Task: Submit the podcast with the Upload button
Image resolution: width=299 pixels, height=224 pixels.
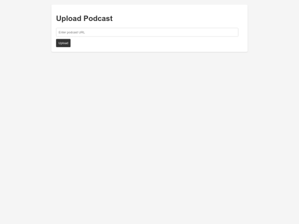Action: point(63,43)
